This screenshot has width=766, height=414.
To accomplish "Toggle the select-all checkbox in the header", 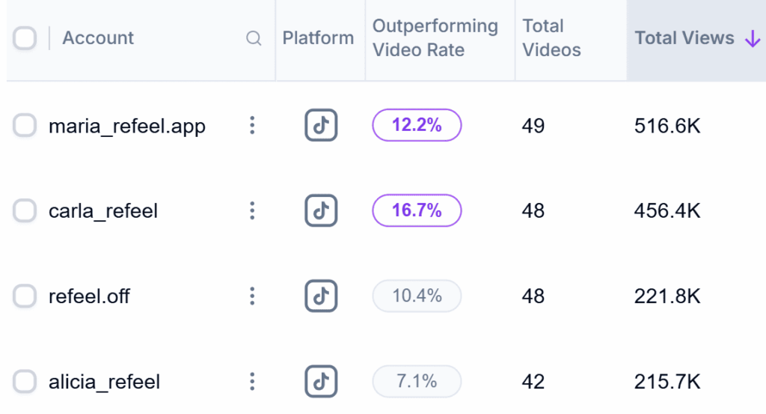I will [x=25, y=38].
